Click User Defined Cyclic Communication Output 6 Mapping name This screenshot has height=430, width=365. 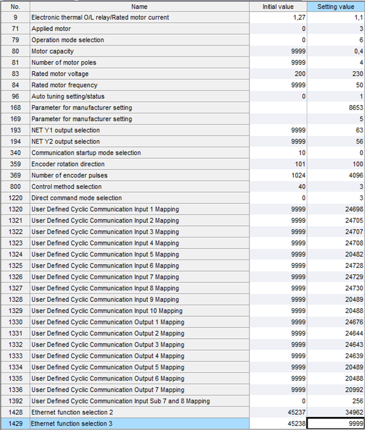[x=139, y=378]
